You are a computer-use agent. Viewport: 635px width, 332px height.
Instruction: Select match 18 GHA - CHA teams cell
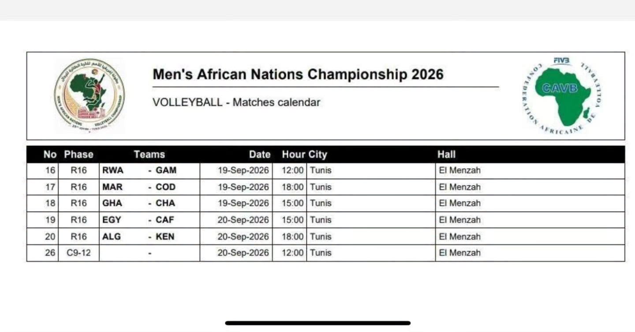[149, 203]
